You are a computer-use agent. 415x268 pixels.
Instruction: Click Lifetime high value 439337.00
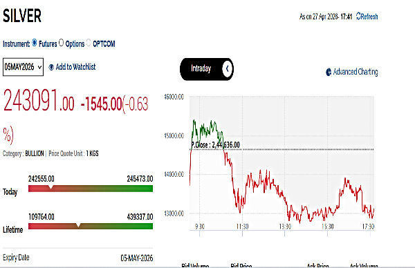[x=140, y=217]
